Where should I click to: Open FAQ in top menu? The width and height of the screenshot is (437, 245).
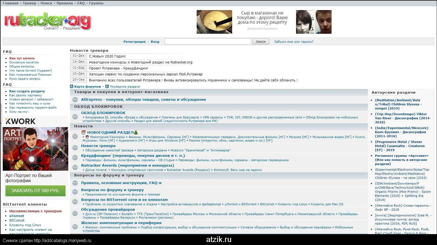(81, 3)
